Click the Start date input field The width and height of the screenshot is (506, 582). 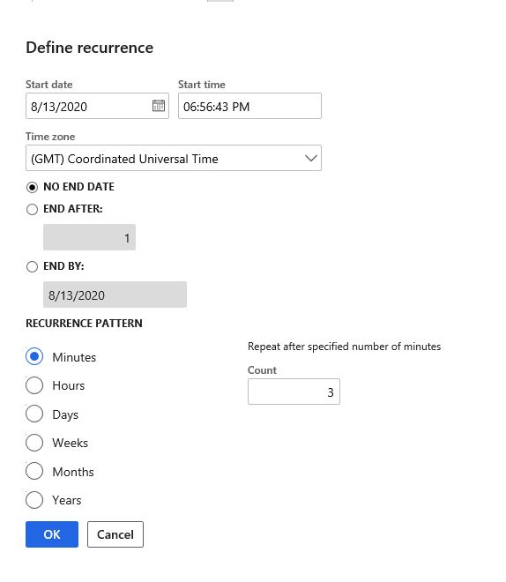[97, 106]
